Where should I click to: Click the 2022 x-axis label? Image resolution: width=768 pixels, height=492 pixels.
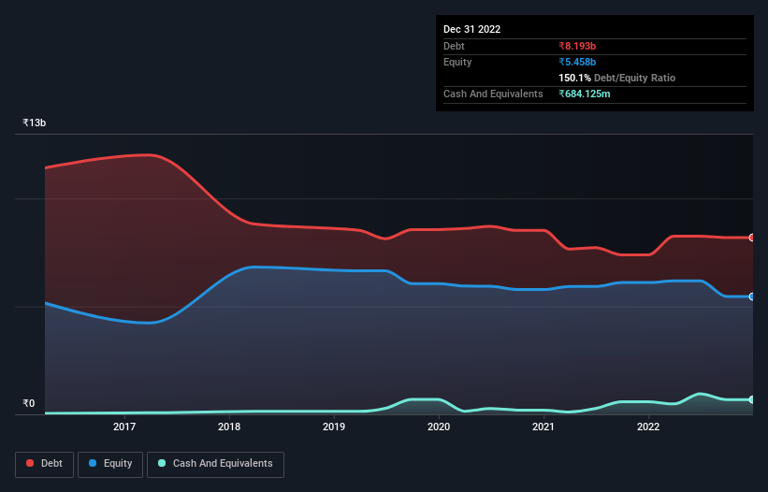pos(648,427)
